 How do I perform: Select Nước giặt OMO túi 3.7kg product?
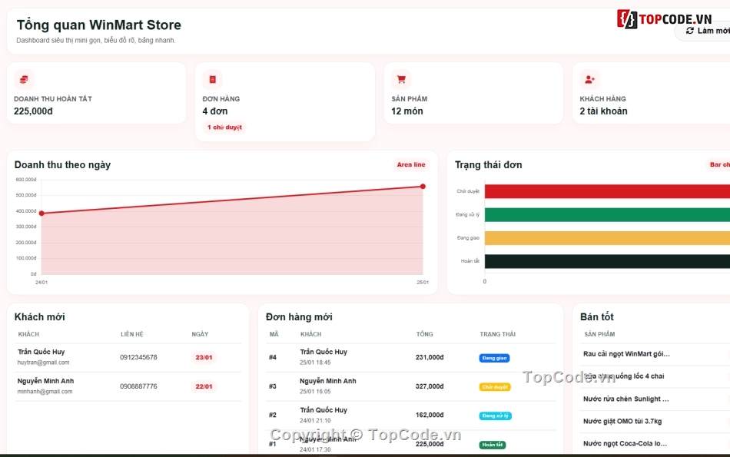point(622,421)
